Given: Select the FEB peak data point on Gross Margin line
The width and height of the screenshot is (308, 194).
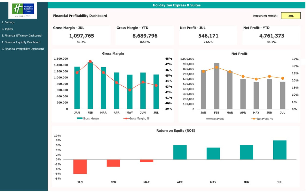Looking at the screenshot, I should pos(90,61).
